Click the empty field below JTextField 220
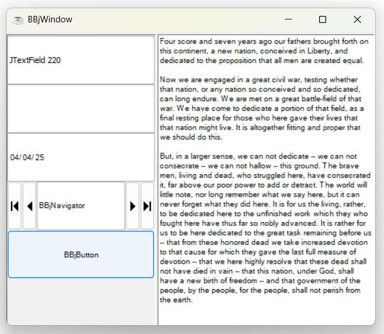 80,109
